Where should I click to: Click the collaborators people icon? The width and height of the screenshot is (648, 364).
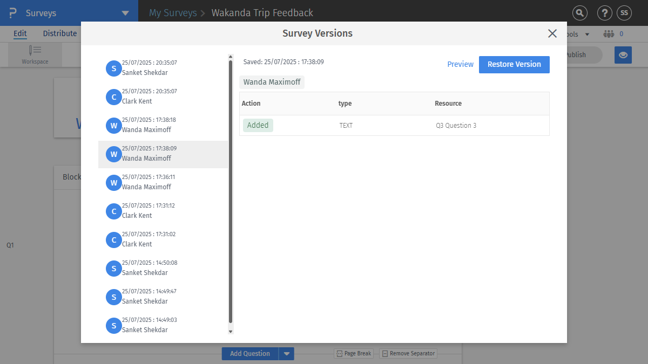coord(609,34)
